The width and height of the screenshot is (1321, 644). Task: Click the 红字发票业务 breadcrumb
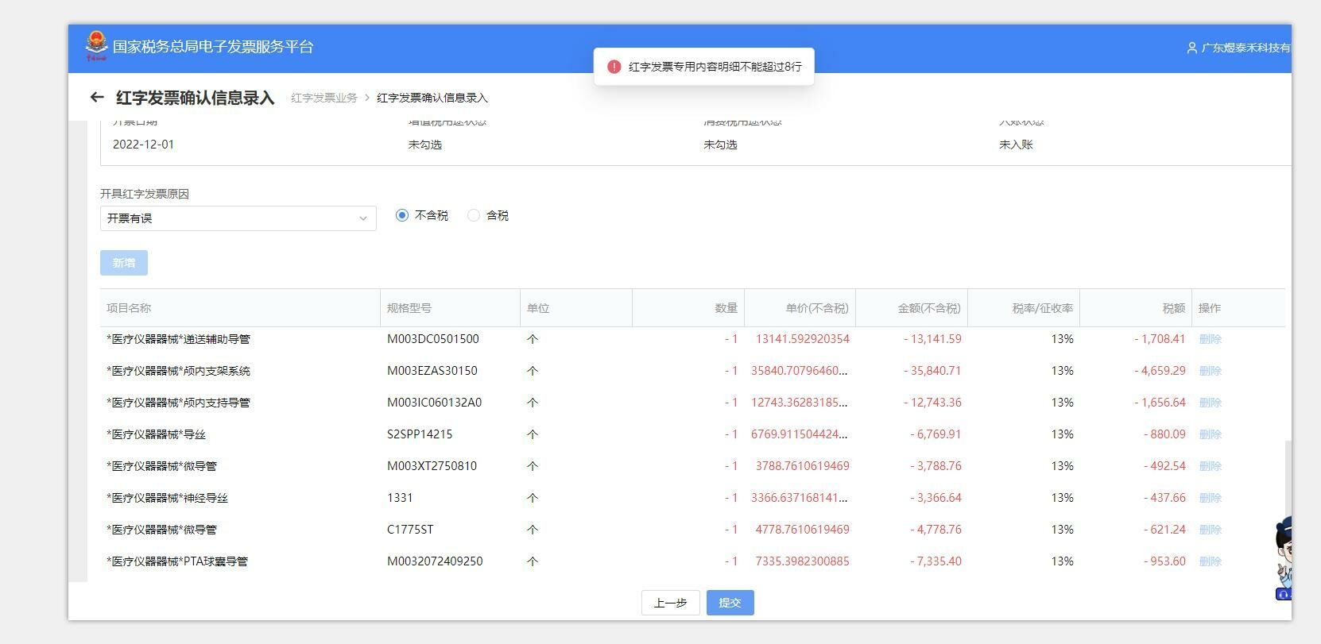tap(323, 98)
